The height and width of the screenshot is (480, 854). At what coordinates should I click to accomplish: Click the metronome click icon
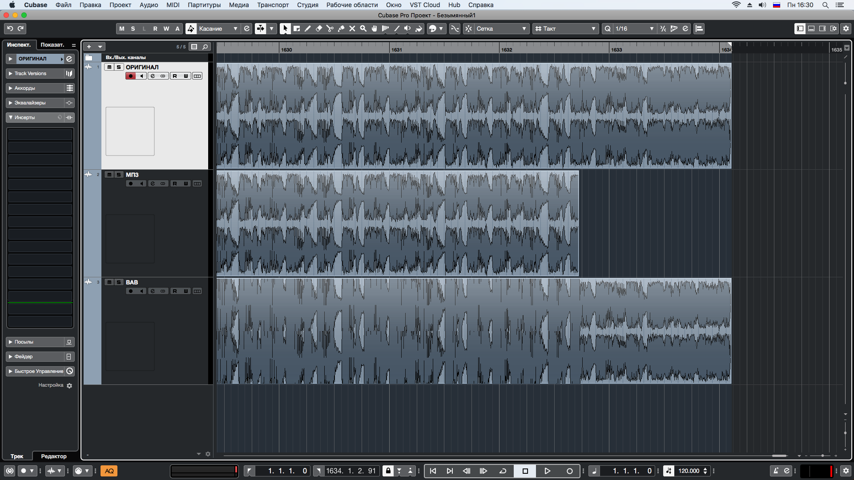[776, 471]
